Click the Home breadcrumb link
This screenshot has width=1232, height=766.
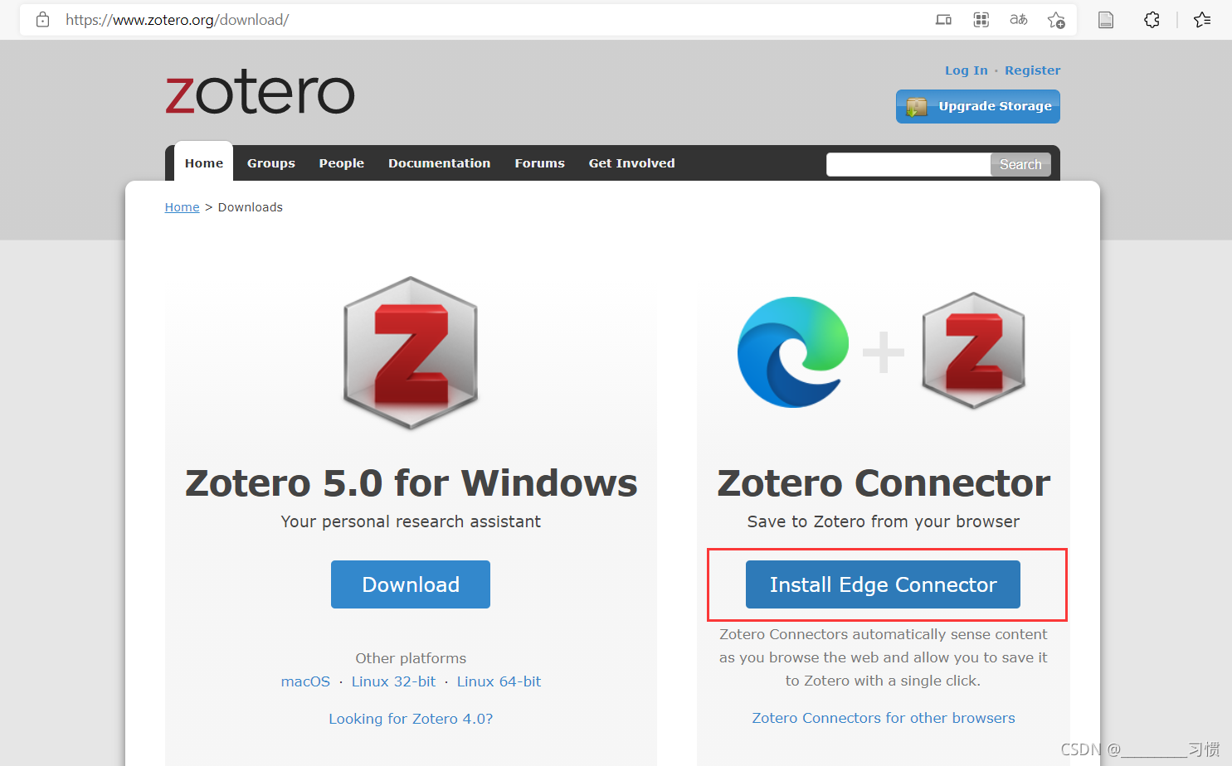coord(182,207)
